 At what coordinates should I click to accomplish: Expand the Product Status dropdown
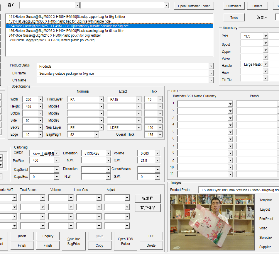click(x=211, y=66)
